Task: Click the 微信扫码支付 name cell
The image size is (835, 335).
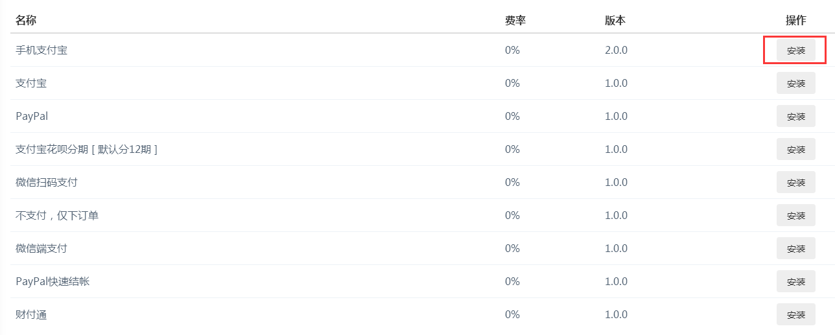Action: point(47,182)
